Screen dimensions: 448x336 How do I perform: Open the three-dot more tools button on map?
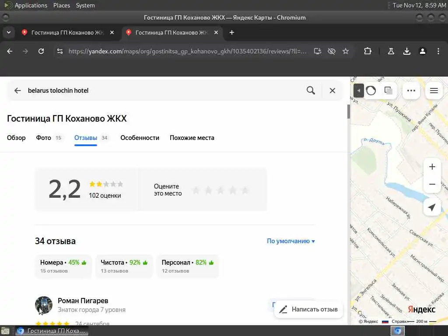coord(411,91)
